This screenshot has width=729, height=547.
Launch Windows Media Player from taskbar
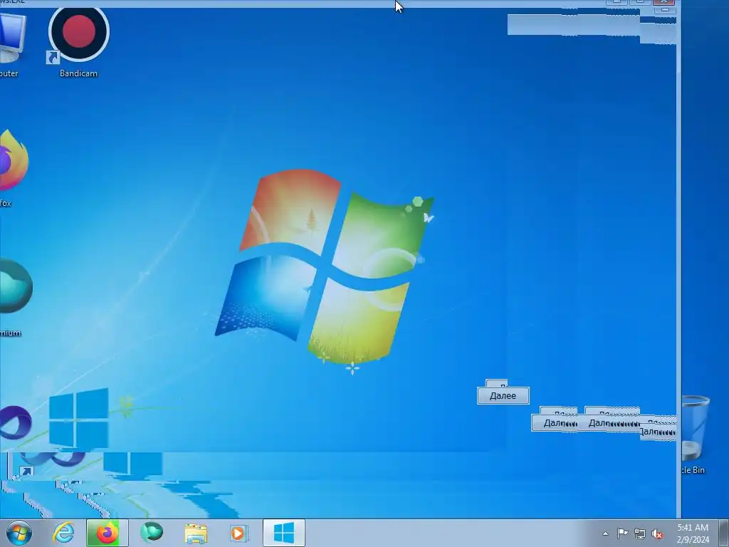tap(239, 533)
